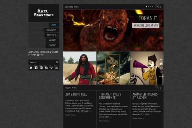Select second featured slide dot
This screenshot has width=192, height=128.
148,7
